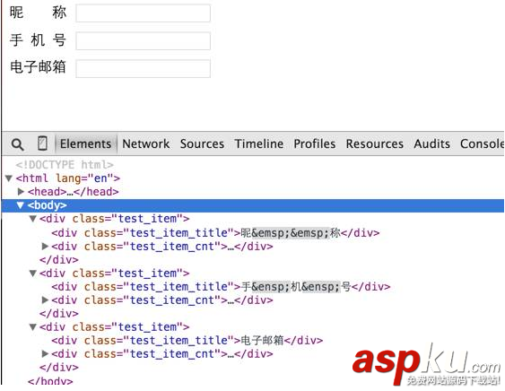Expand the head node arrow
Screen dimensions: 505x391
click(x=21, y=192)
